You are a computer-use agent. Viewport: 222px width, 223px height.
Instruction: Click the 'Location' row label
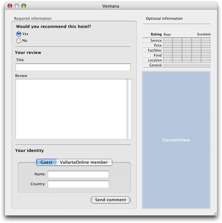pyautogui.click(x=155, y=60)
